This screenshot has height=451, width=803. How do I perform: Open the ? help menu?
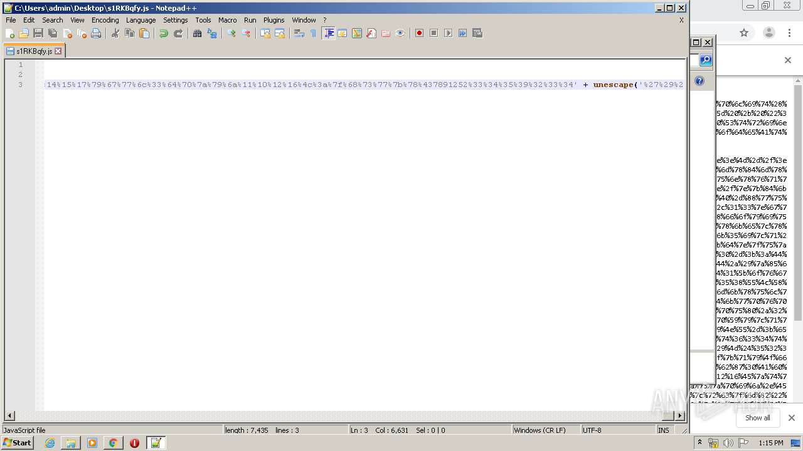pyautogui.click(x=324, y=20)
